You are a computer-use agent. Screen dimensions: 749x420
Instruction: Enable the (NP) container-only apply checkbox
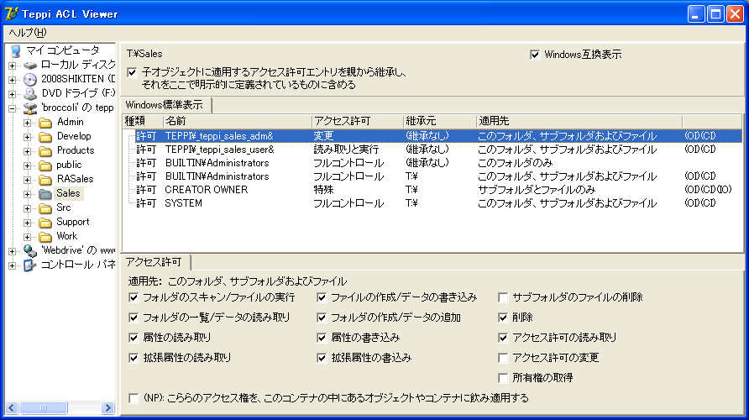(134, 398)
